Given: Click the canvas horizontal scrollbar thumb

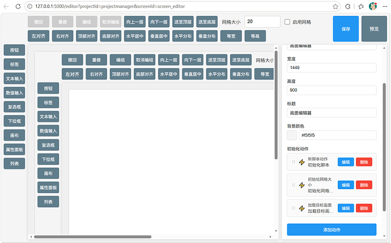Looking at the screenshot, I should [x=92, y=237].
